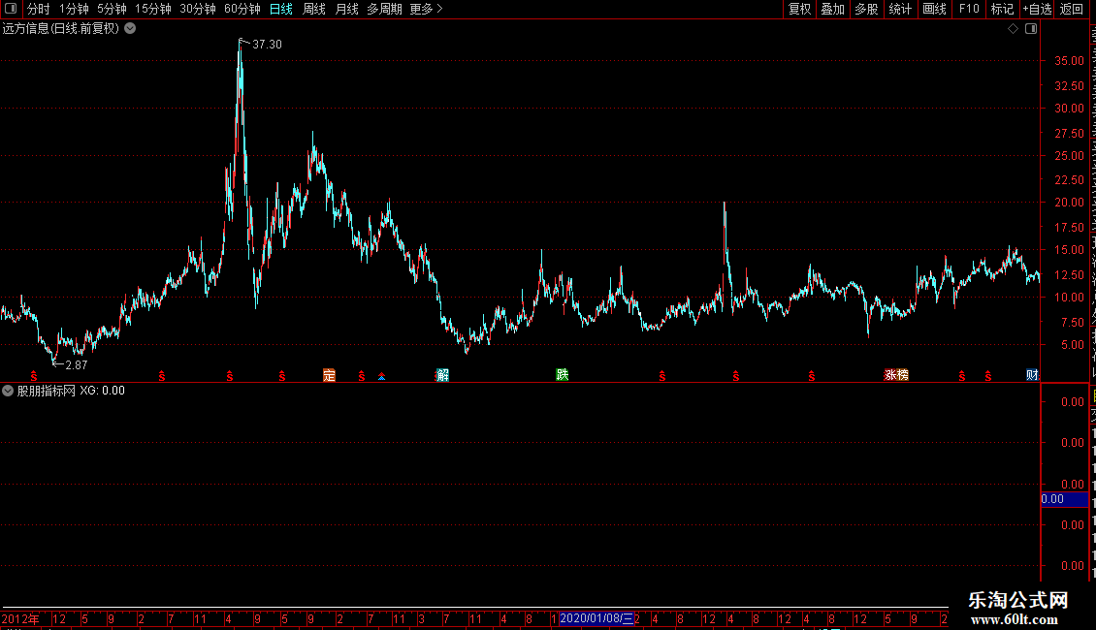Switch to 周线 weekly chart
Viewport: 1096px width, 630px height.
click(x=314, y=9)
